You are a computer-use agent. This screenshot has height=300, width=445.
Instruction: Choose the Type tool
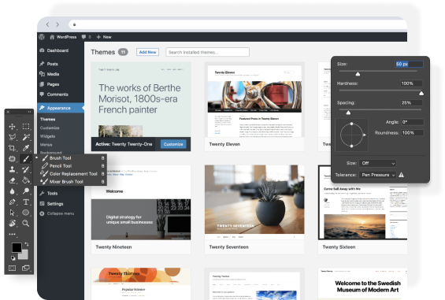(x=26, y=202)
